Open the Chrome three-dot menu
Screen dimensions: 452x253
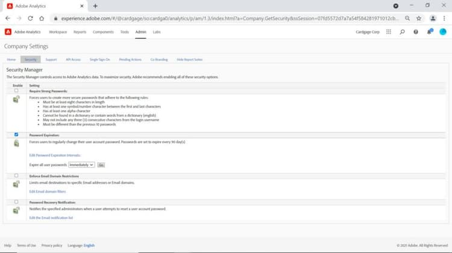point(444,19)
